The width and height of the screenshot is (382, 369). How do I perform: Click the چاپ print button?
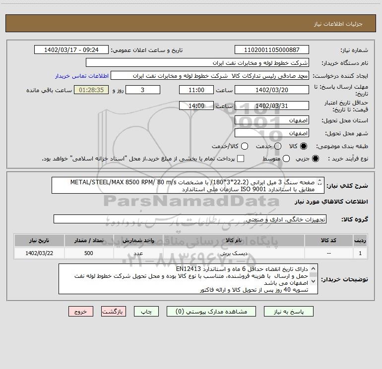pyautogui.click(x=146, y=312)
